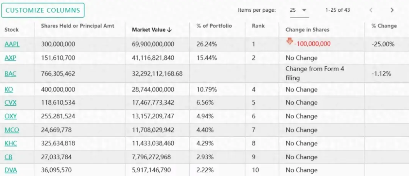
Task: Select CVX market value 17,467,773,342
Action: point(153,103)
